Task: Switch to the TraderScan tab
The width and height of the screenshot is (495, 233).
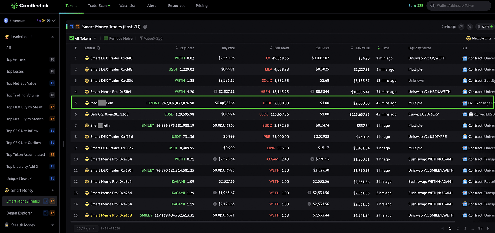Action: point(99,6)
